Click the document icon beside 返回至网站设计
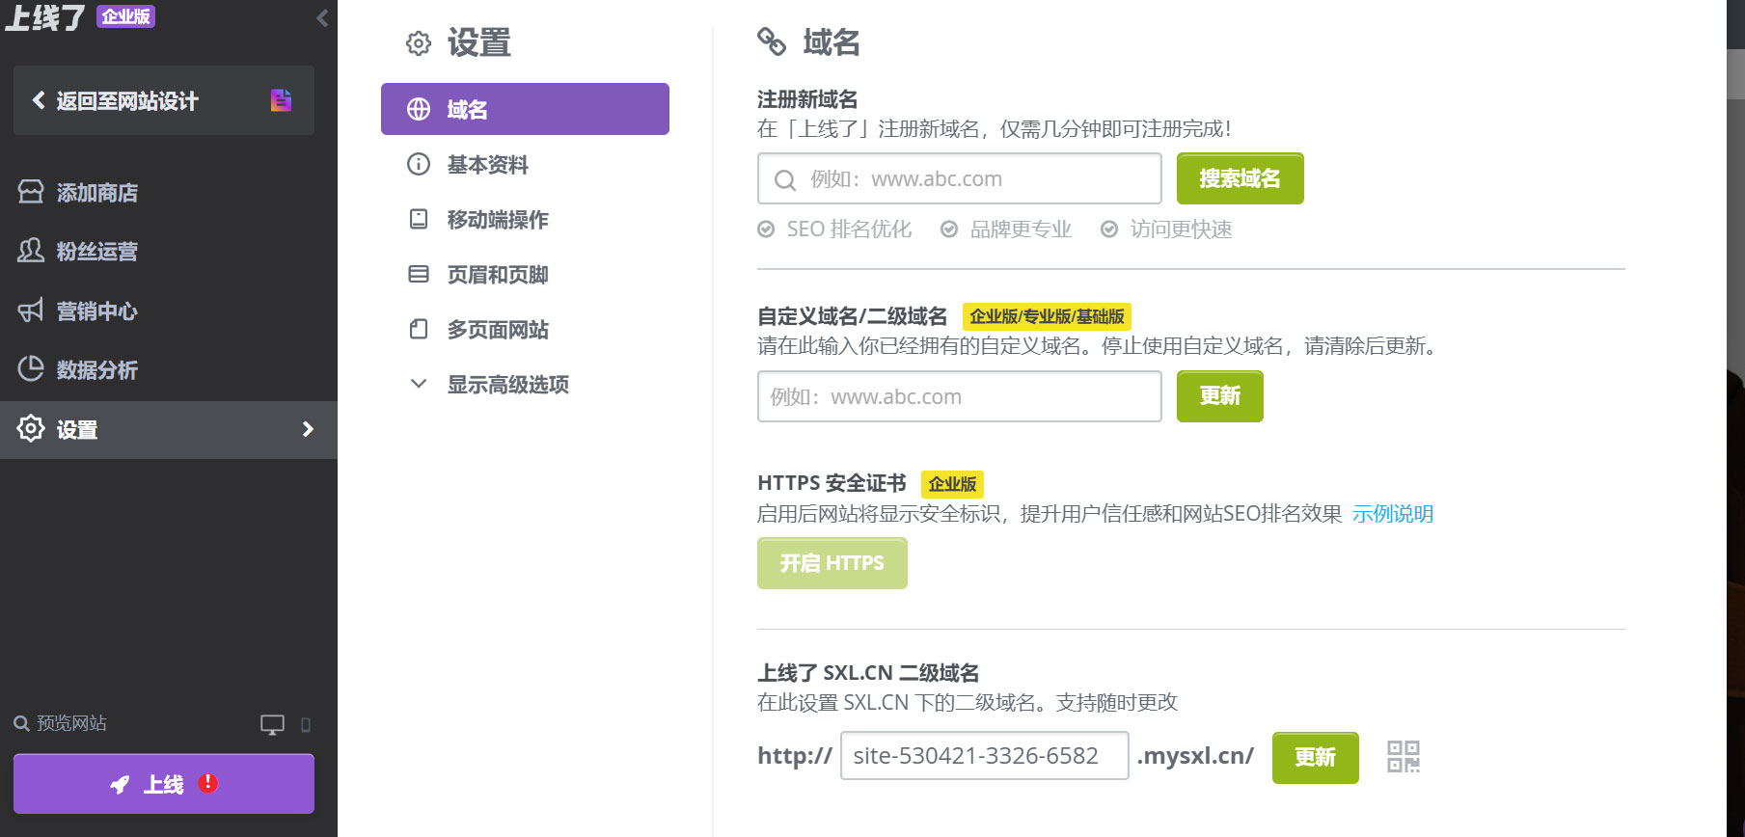1745x837 pixels. click(x=281, y=100)
